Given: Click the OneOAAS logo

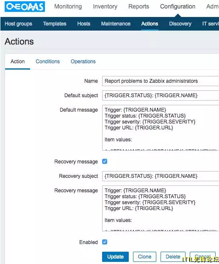Looking at the screenshot, I should point(25,7).
